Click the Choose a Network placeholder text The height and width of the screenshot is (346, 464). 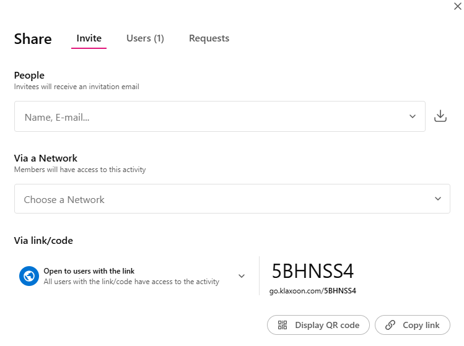(64, 199)
